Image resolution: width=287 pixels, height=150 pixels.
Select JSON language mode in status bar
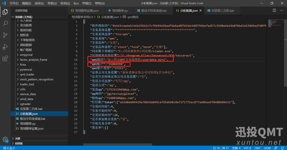(267, 148)
